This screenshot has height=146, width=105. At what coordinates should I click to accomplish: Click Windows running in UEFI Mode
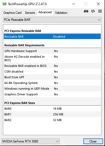click(x=52, y=89)
